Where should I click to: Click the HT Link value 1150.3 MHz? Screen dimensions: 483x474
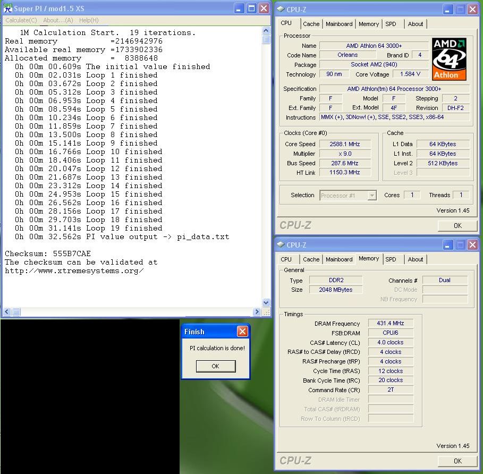(x=345, y=172)
